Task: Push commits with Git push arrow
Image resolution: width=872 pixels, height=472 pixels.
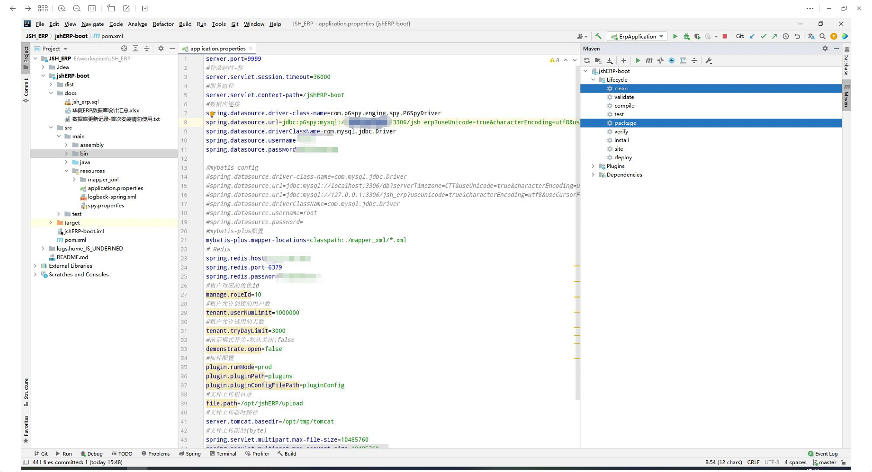Action: point(774,36)
